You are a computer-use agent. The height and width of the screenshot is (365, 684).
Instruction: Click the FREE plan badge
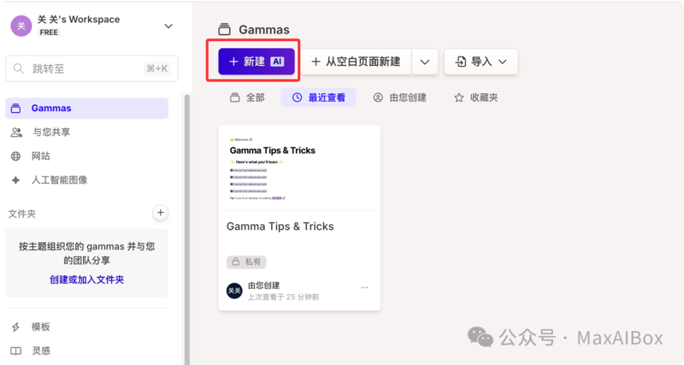click(x=49, y=32)
